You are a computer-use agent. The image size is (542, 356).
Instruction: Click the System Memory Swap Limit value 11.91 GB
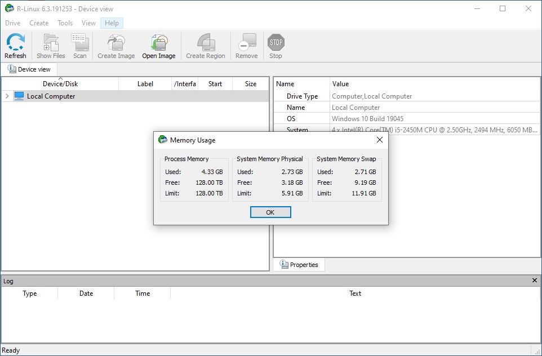click(x=364, y=193)
